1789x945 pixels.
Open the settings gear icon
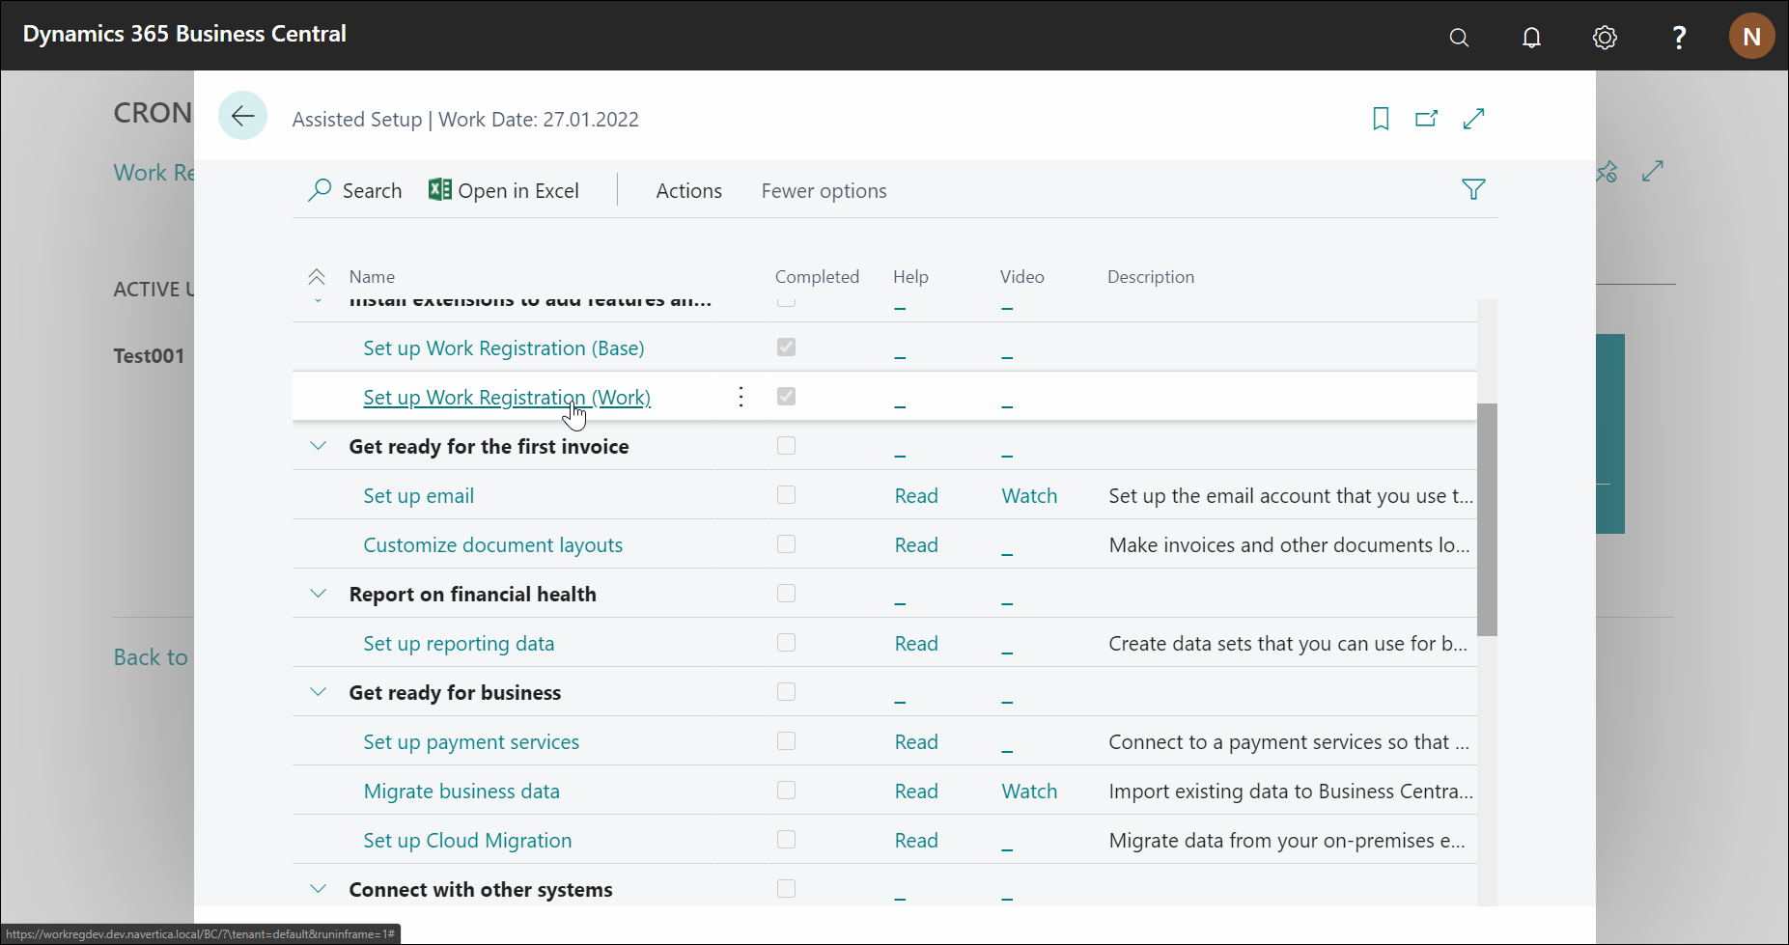pos(1605,38)
